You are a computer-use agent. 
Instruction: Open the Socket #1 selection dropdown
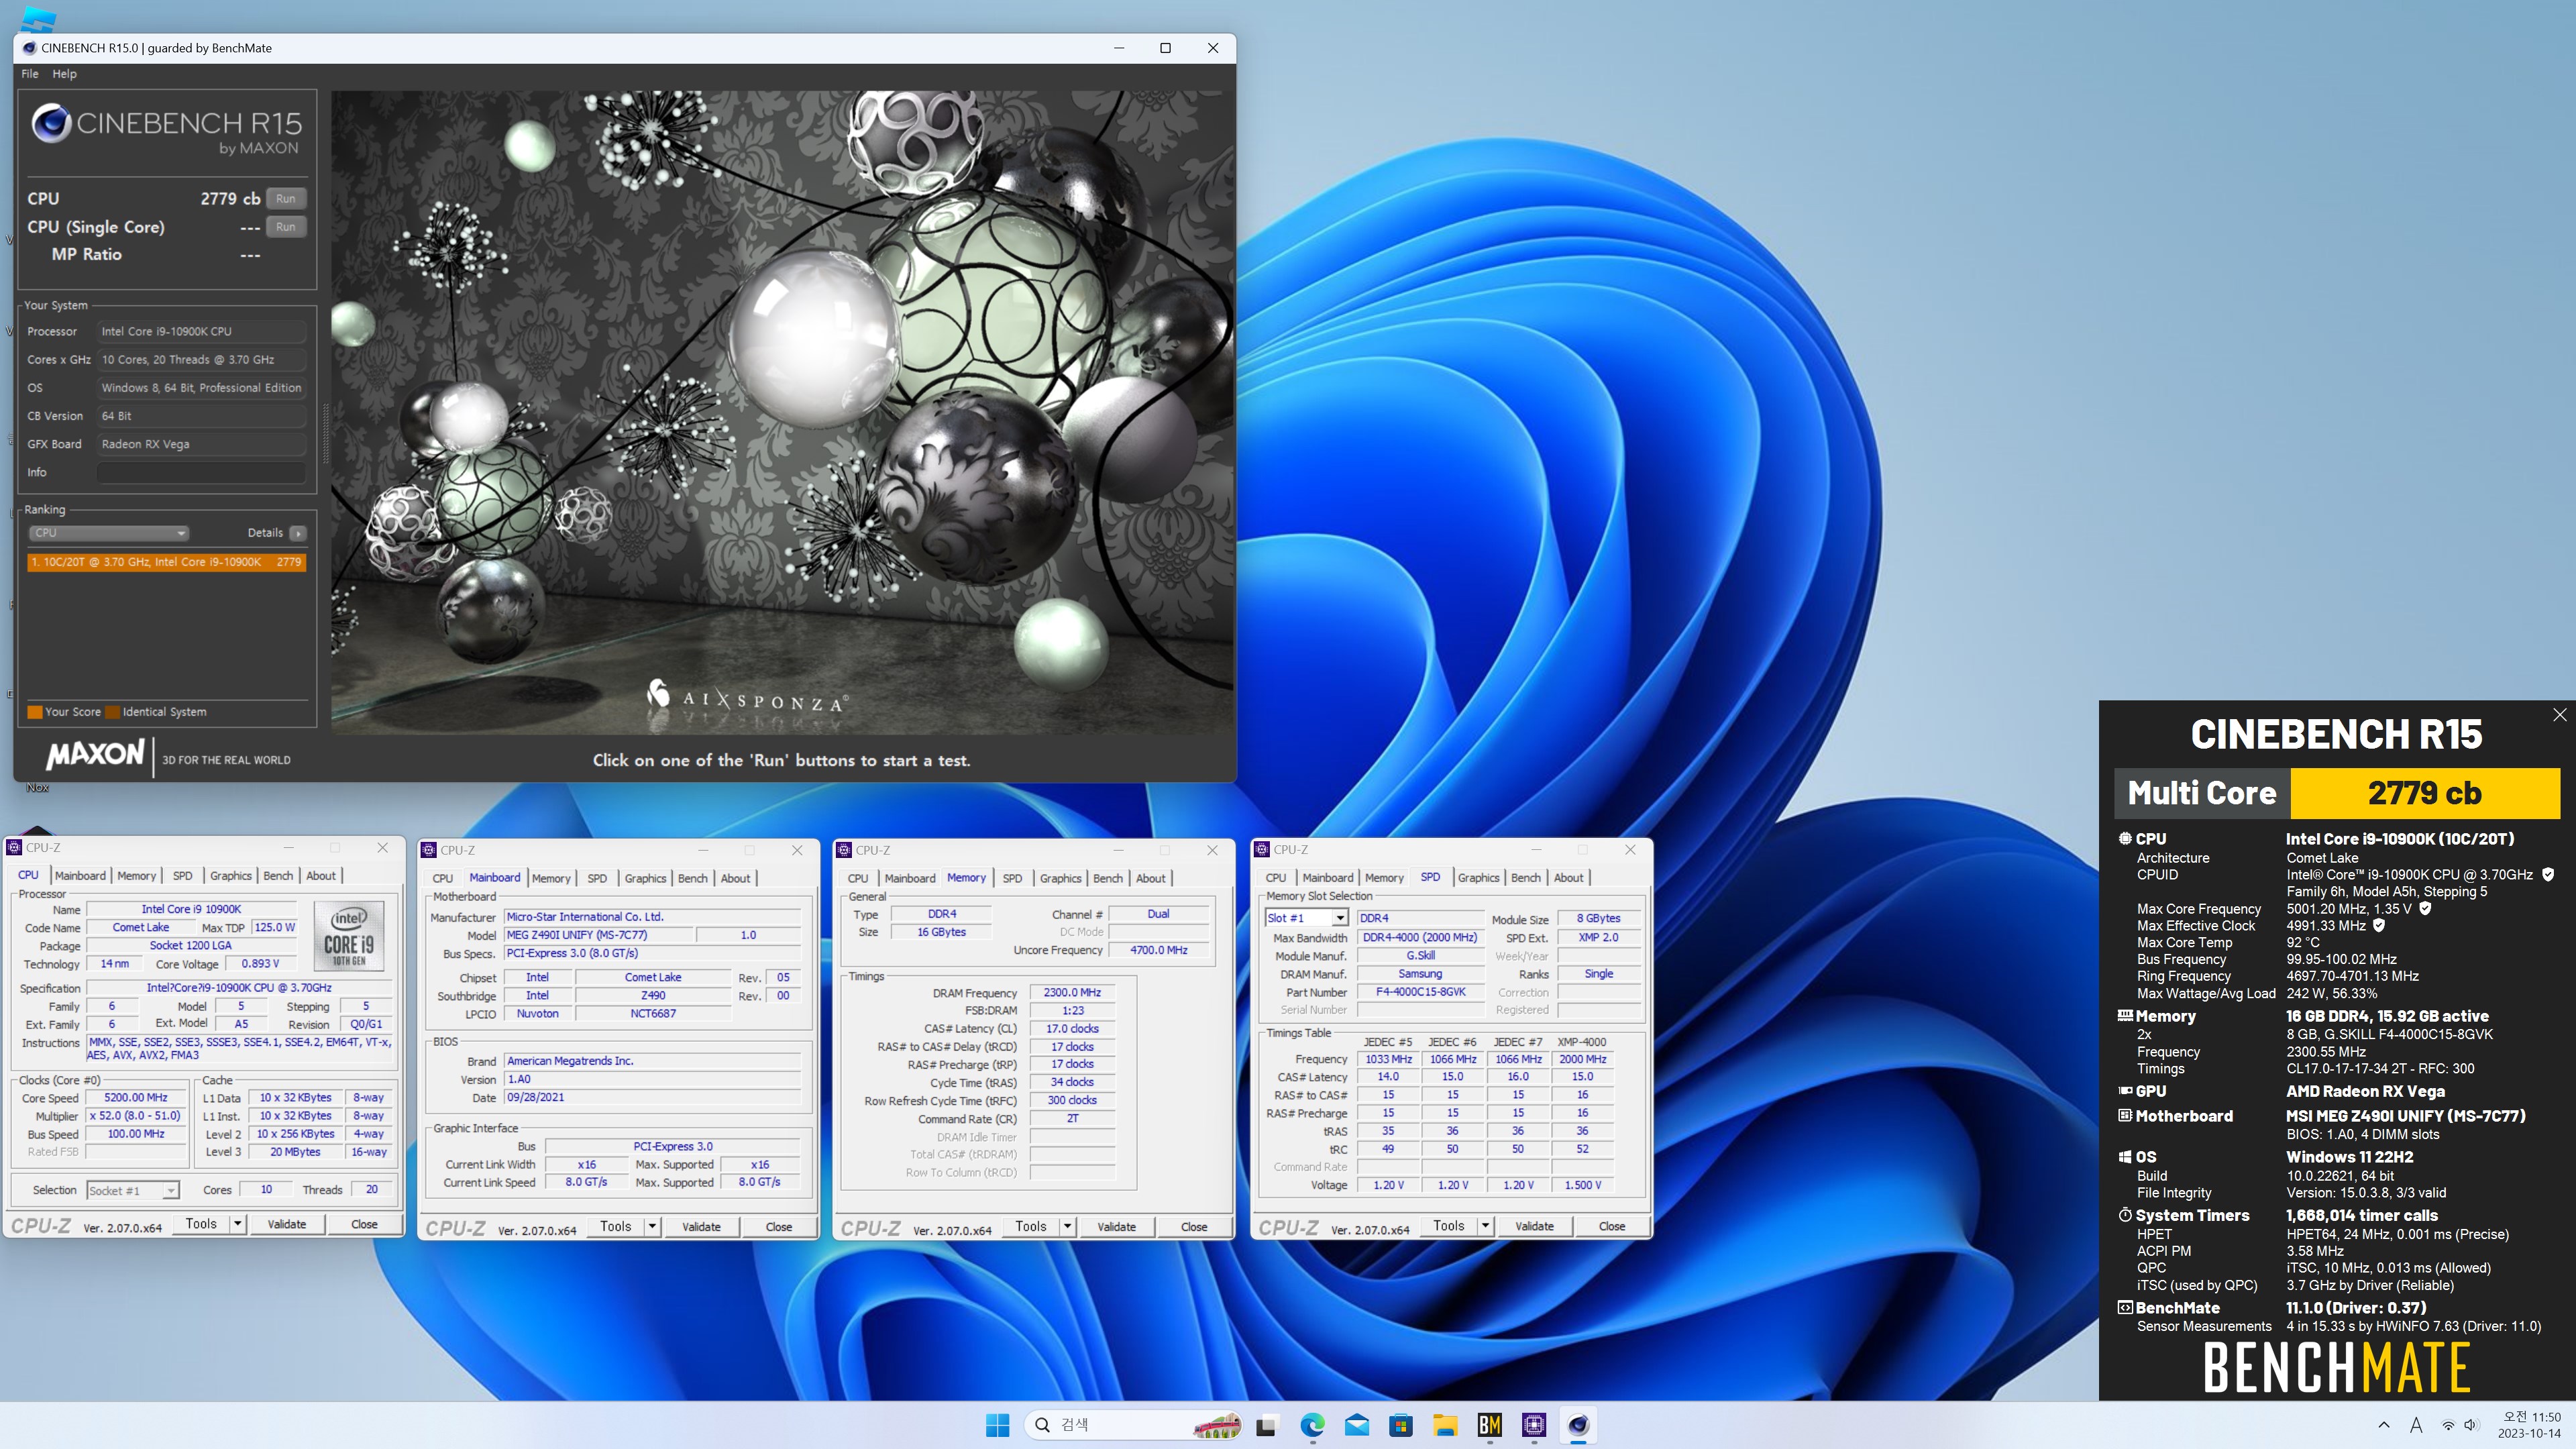133,1190
